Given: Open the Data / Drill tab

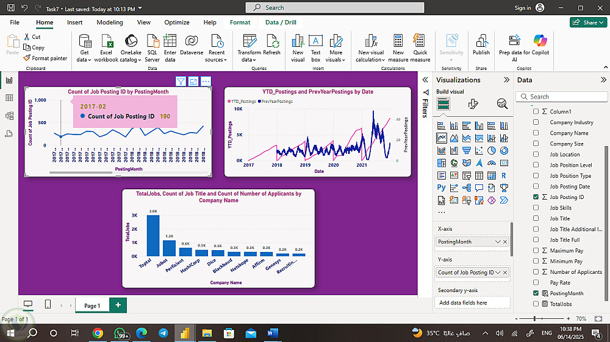Looking at the screenshot, I should click(281, 23).
